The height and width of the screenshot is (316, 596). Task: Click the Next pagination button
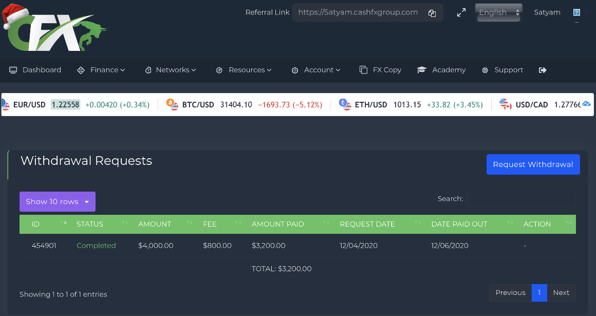(561, 292)
